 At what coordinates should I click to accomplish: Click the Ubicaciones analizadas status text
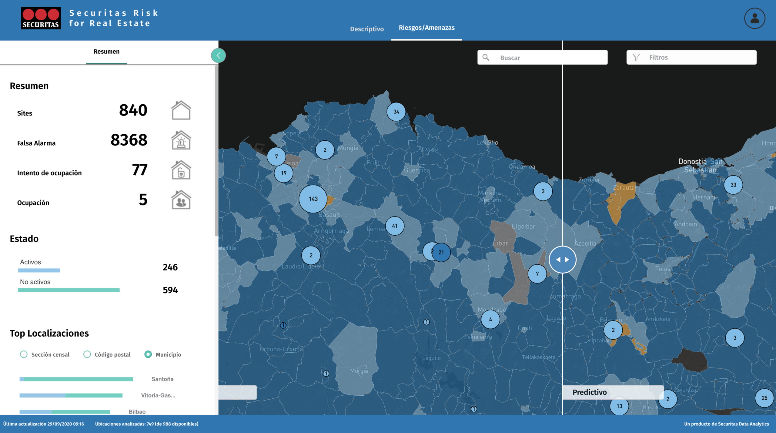coord(147,424)
